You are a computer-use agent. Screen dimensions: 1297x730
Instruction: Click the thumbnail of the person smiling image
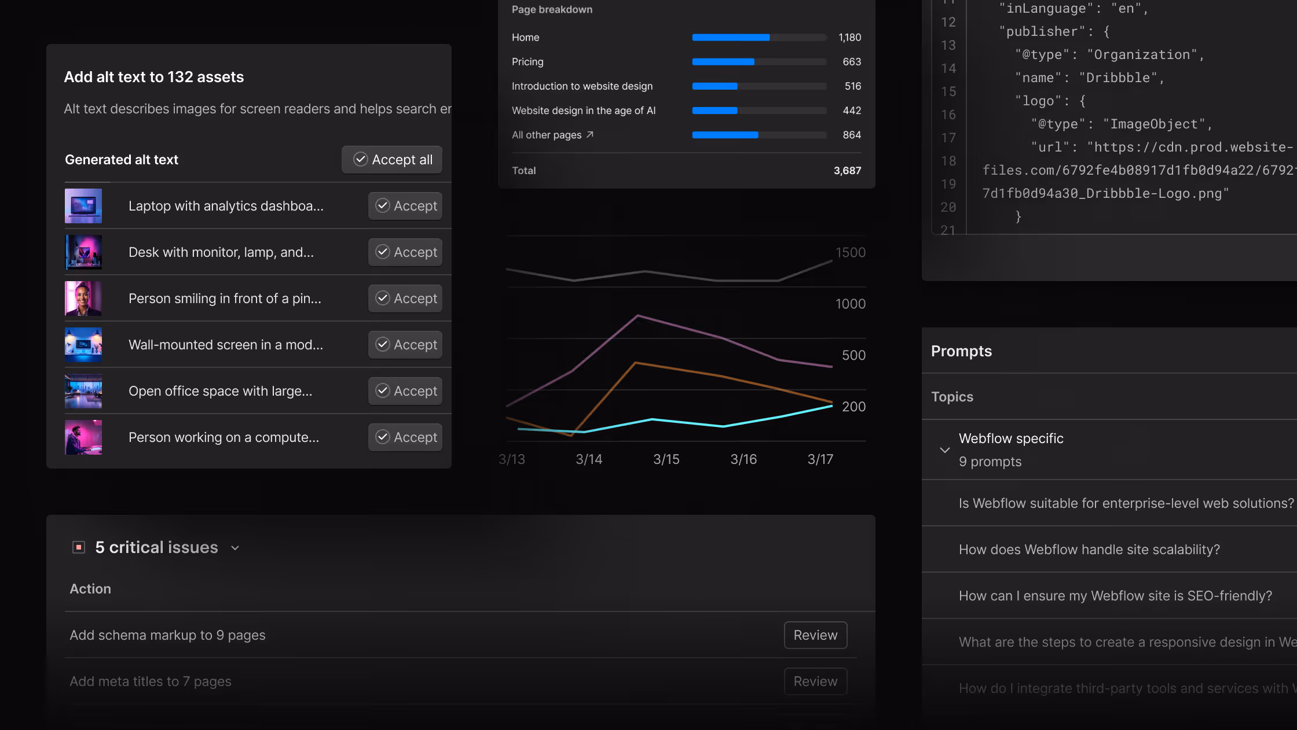pyautogui.click(x=83, y=298)
